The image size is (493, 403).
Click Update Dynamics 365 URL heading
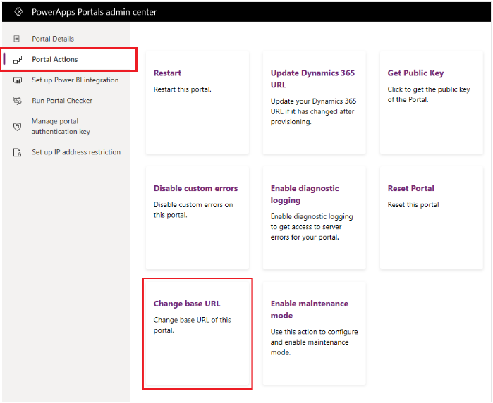(312, 79)
